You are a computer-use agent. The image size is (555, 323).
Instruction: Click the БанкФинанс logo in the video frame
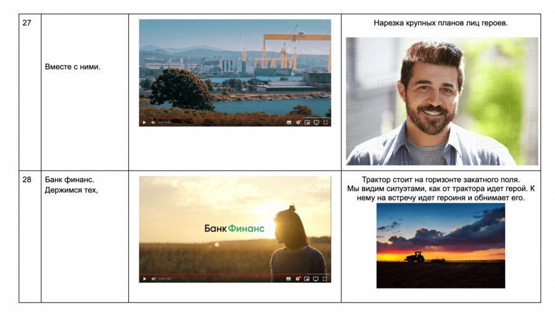[x=234, y=229]
